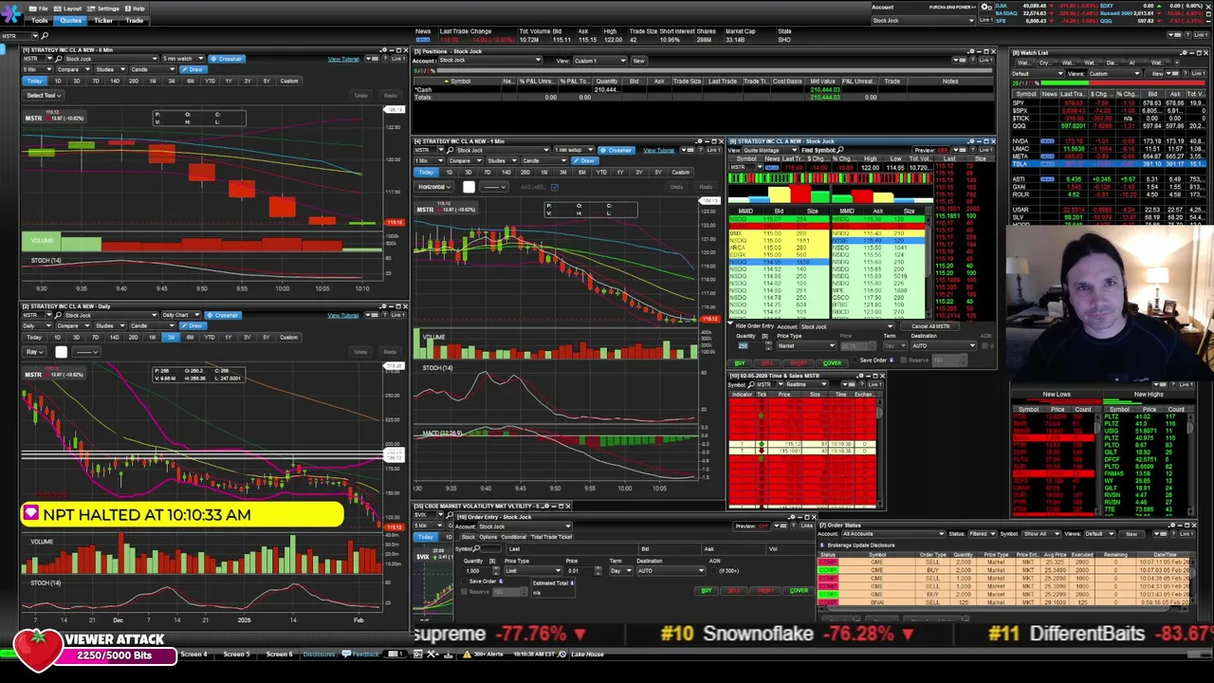Open the File menu
Image resolution: width=1214 pixels, height=683 pixels.
(38, 9)
